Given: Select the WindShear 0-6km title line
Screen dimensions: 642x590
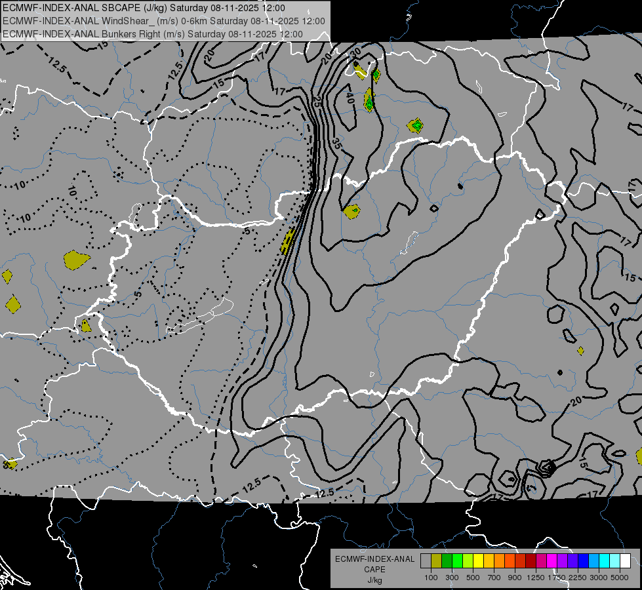Looking at the screenshot, I should (x=164, y=21).
